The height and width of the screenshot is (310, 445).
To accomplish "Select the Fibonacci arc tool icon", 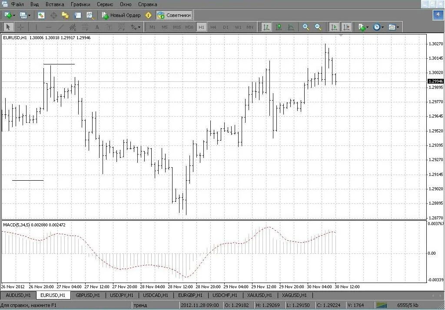I will pos(122,27).
